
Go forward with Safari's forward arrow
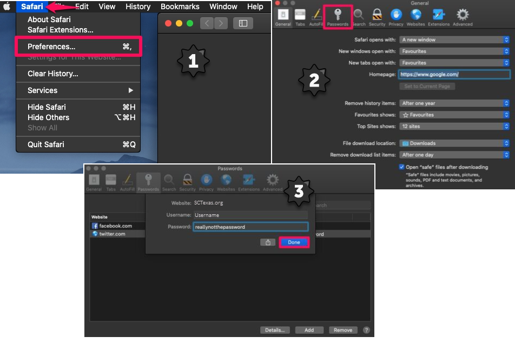pyautogui.click(x=221, y=23)
